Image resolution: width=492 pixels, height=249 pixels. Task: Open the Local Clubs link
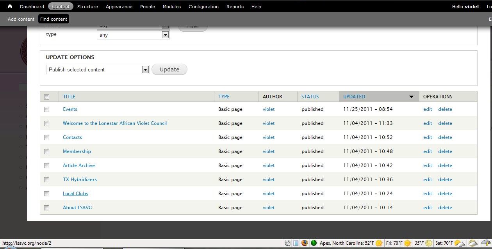pyautogui.click(x=75, y=194)
